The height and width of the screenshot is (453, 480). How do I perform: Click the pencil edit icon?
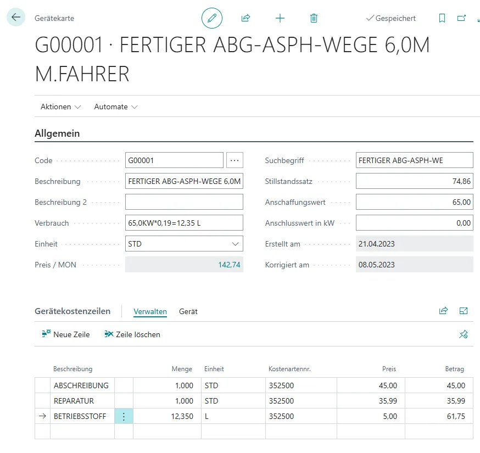pos(212,18)
